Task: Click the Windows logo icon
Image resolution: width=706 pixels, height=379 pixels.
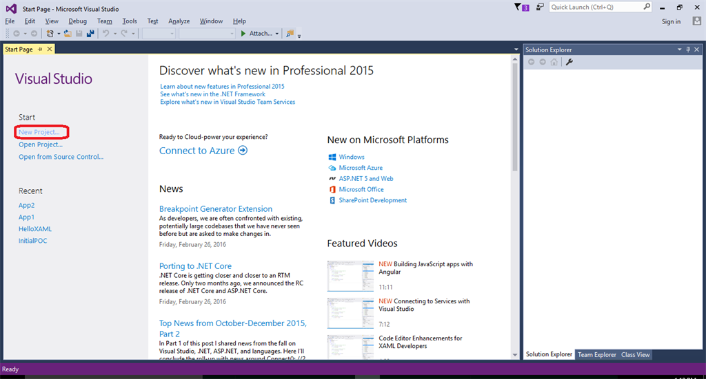Action: 332,157
